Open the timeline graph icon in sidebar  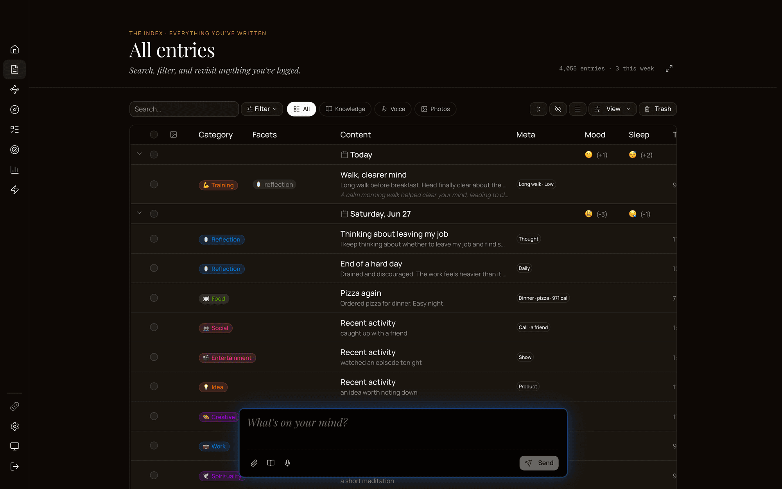coord(14,90)
